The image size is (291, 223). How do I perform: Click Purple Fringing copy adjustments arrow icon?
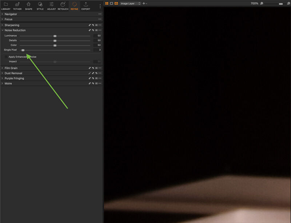click(x=89, y=78)
